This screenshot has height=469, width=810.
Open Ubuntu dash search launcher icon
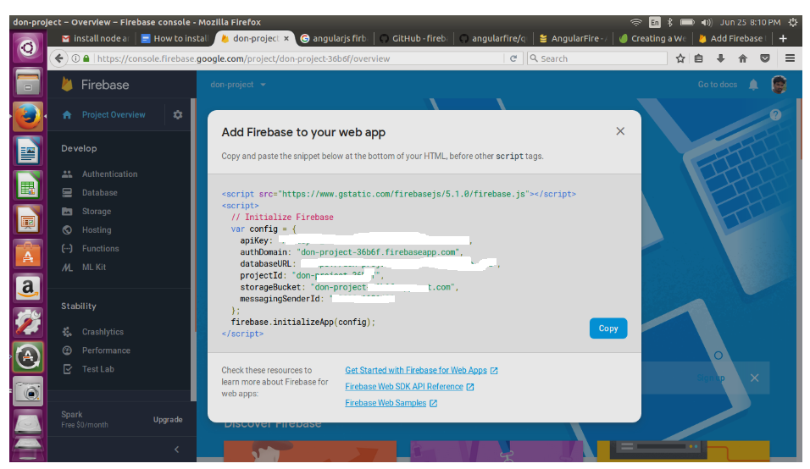coord(28,48)
